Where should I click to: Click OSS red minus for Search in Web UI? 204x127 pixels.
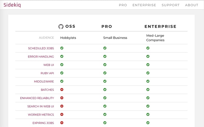(x=62, y=106)
